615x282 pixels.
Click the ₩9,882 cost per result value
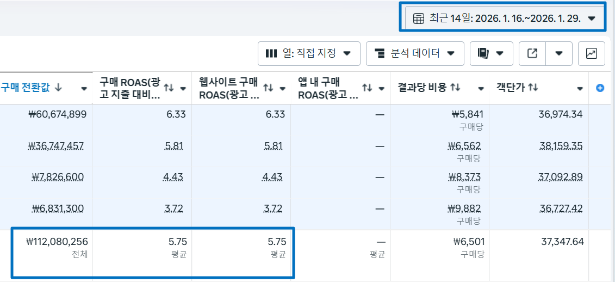click(x=464, y=209)
